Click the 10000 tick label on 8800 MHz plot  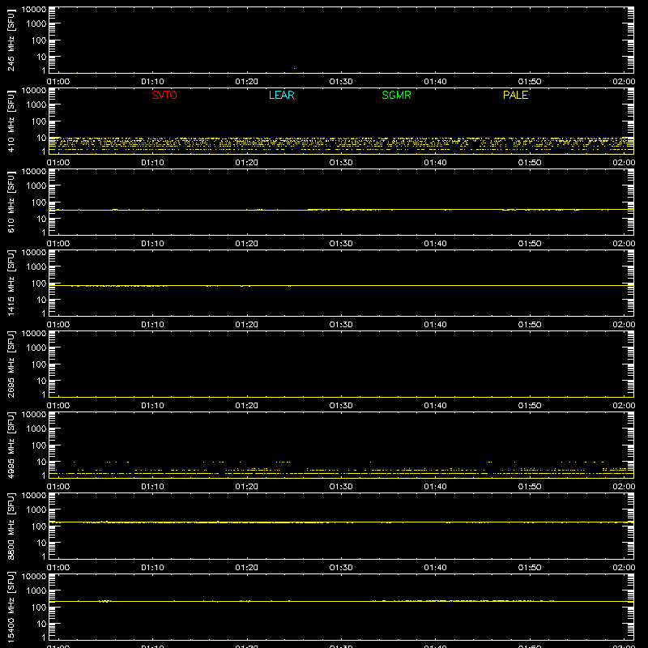pyautogui.click(x=34, y=496)
